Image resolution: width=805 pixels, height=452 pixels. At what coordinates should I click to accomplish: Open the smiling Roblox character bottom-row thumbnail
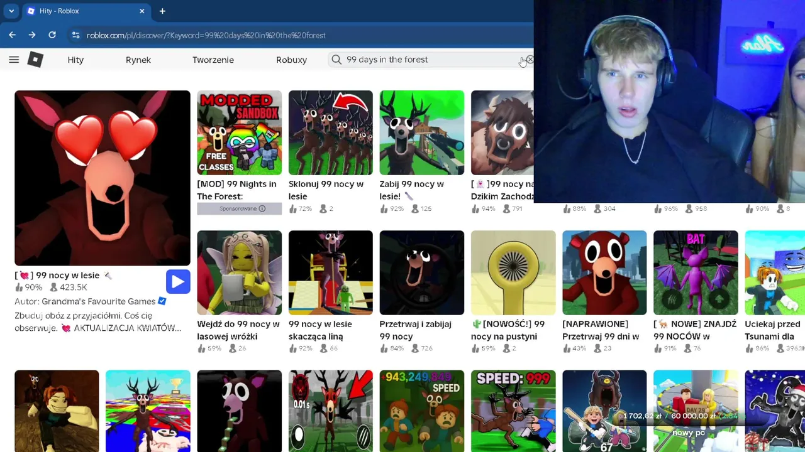57,411
